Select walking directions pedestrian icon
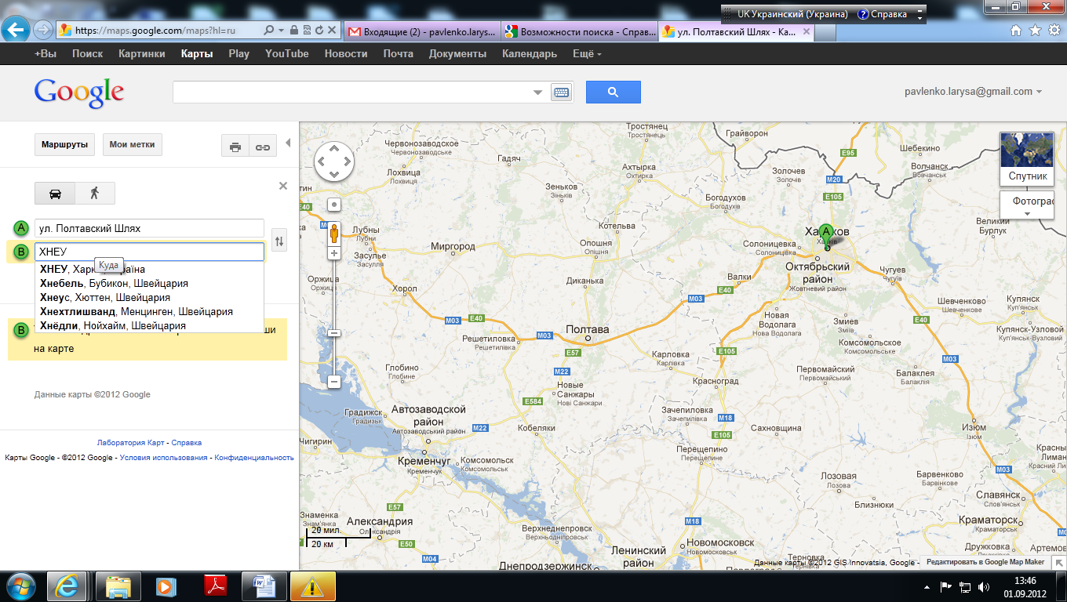 95,194
